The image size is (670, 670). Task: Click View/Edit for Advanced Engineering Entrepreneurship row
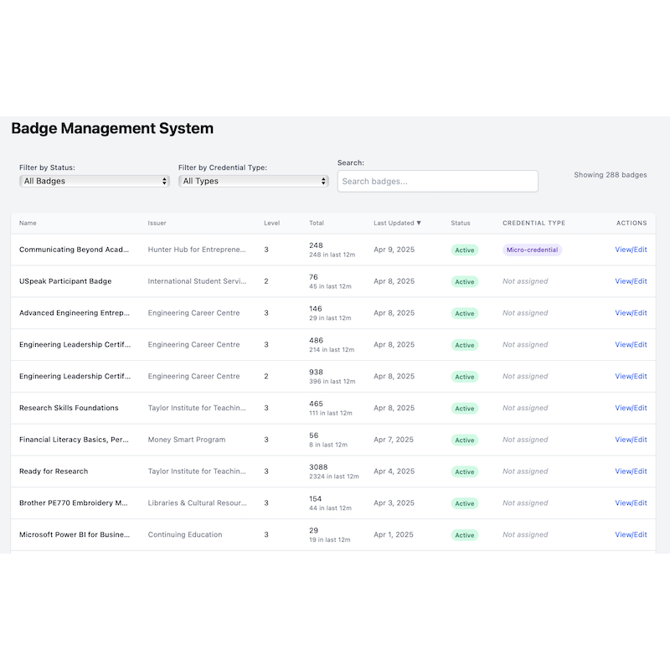(631, 313)
